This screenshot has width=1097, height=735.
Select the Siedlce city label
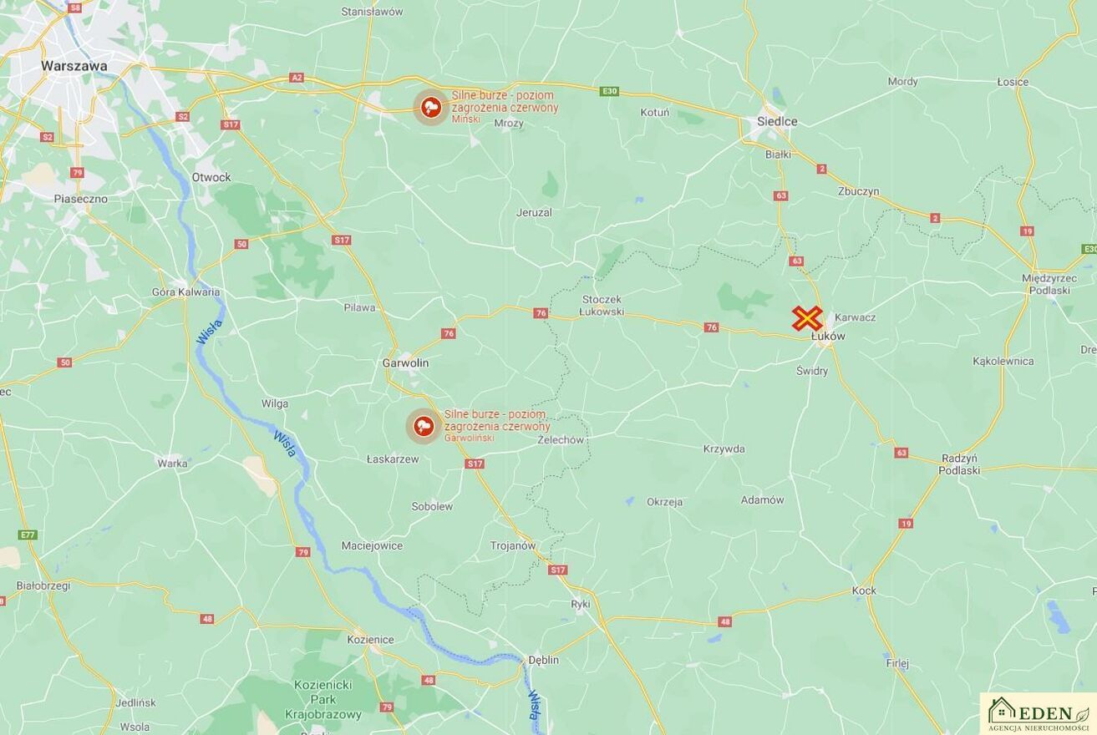[x=777, y=121]
